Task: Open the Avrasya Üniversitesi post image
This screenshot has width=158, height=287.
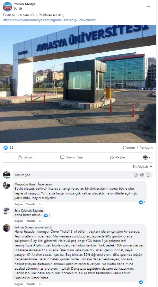Action: point(78,84)
